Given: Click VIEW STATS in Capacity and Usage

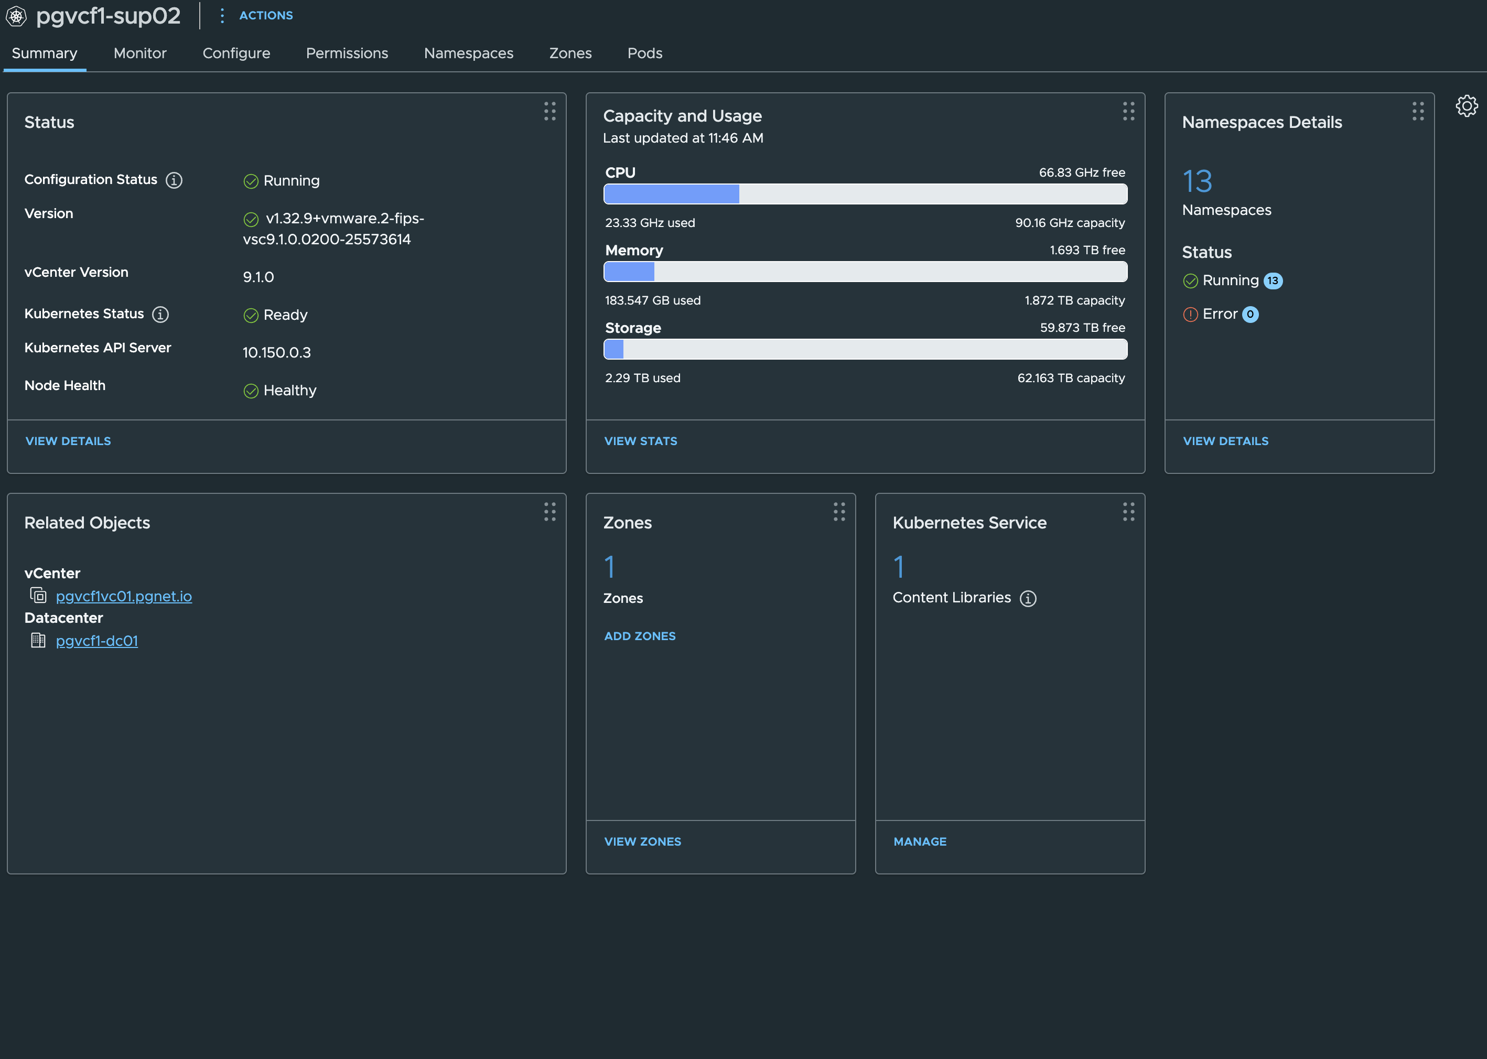Looking at the screenshot, I should pos(640,441).
